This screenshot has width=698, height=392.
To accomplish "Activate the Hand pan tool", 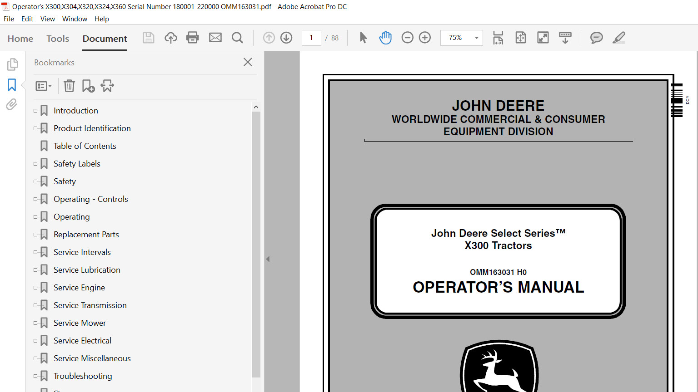I will [385, 38].
